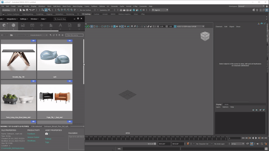Viewport: 269px width, 151px height.
Task: Open the Script Editor from the command line
Action: point(266,149)
